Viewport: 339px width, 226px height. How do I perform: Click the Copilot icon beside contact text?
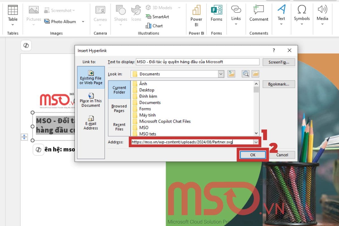(38, 149)
